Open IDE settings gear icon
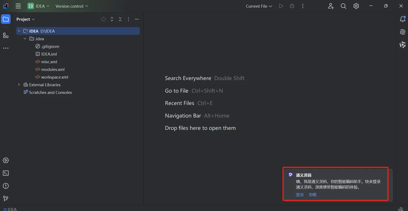Screen dimensions: 408x211 tap(356, 6)
